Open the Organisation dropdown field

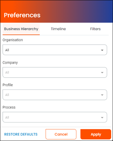[x=55, y=50]
